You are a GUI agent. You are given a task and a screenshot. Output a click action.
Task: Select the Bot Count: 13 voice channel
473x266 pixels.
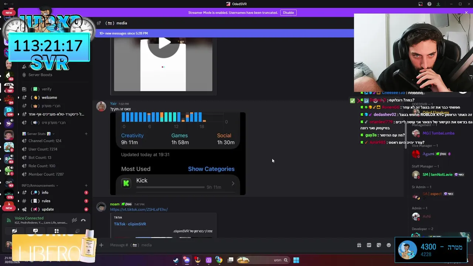point(40,158)
